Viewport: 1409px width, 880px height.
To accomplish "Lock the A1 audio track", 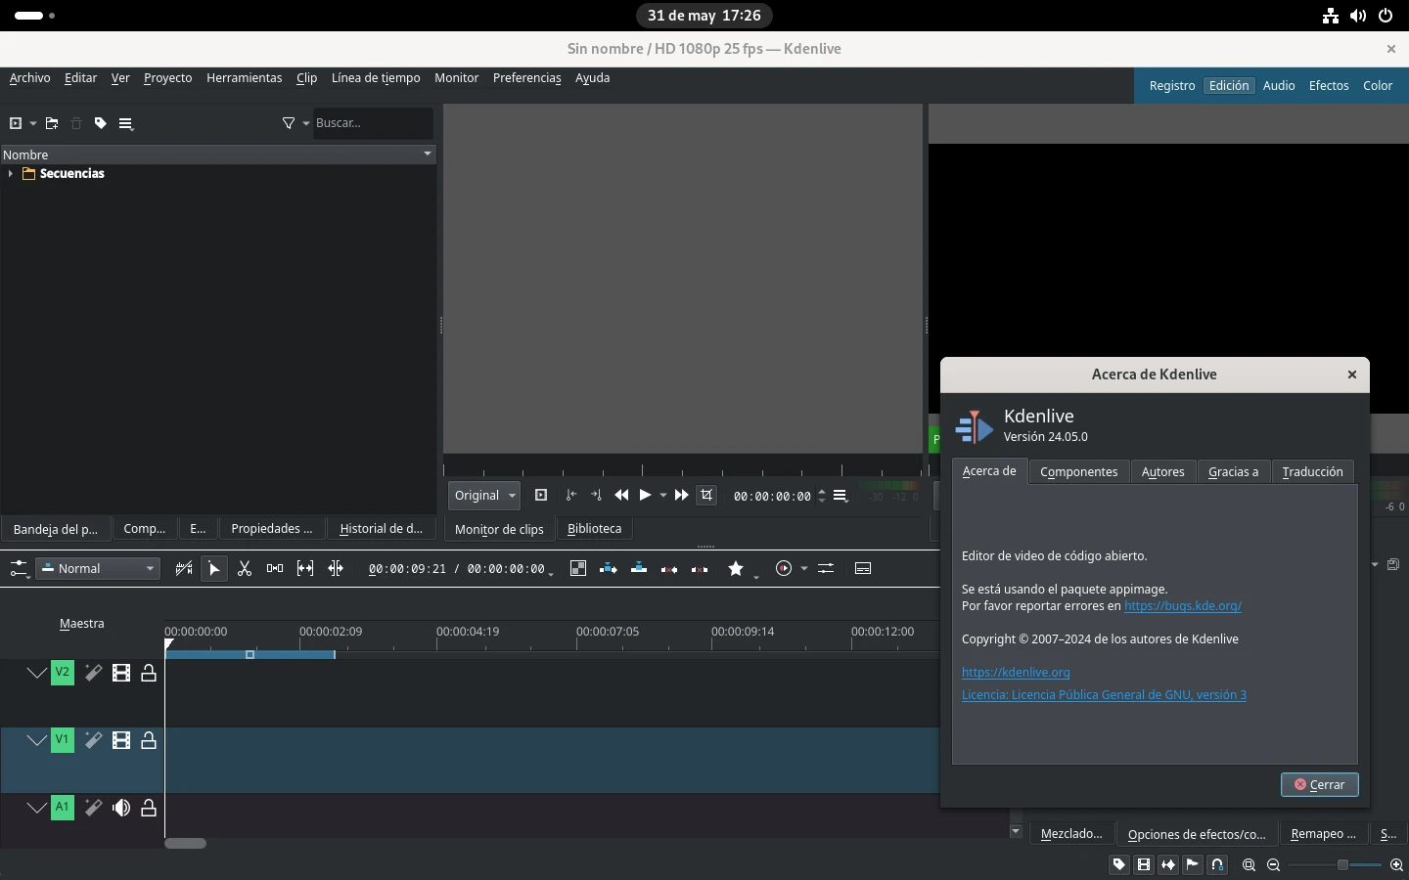I will [149, 808].
